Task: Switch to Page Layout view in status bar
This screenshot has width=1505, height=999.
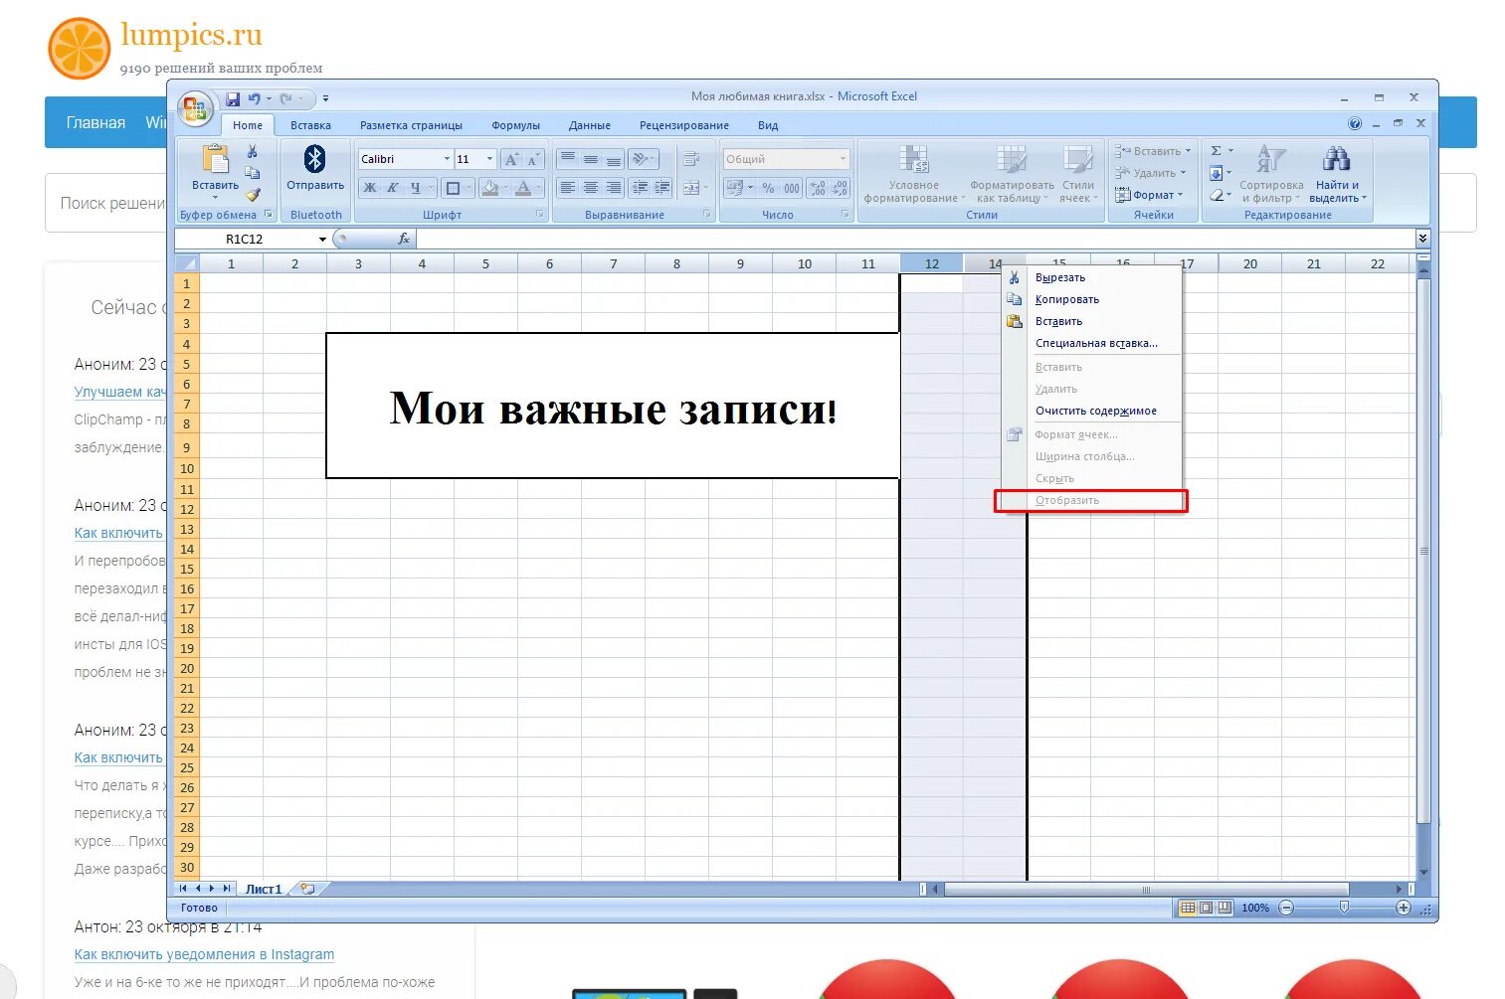Action: pos(1206,908)
